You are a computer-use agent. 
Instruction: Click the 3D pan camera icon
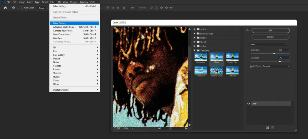point(162,8)
